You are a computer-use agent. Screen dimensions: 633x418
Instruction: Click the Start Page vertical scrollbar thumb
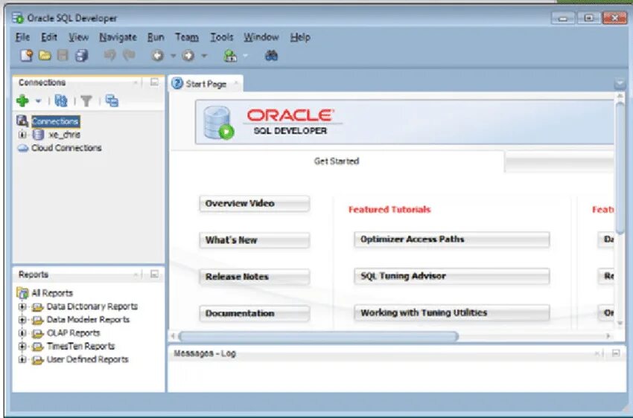click(x=620, y=167)
